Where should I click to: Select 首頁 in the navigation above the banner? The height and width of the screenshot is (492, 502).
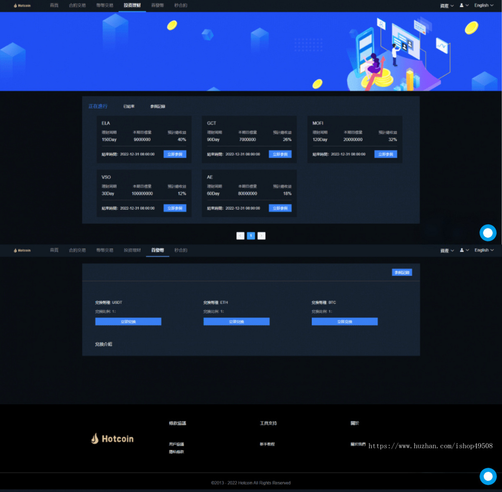[54, 5]
